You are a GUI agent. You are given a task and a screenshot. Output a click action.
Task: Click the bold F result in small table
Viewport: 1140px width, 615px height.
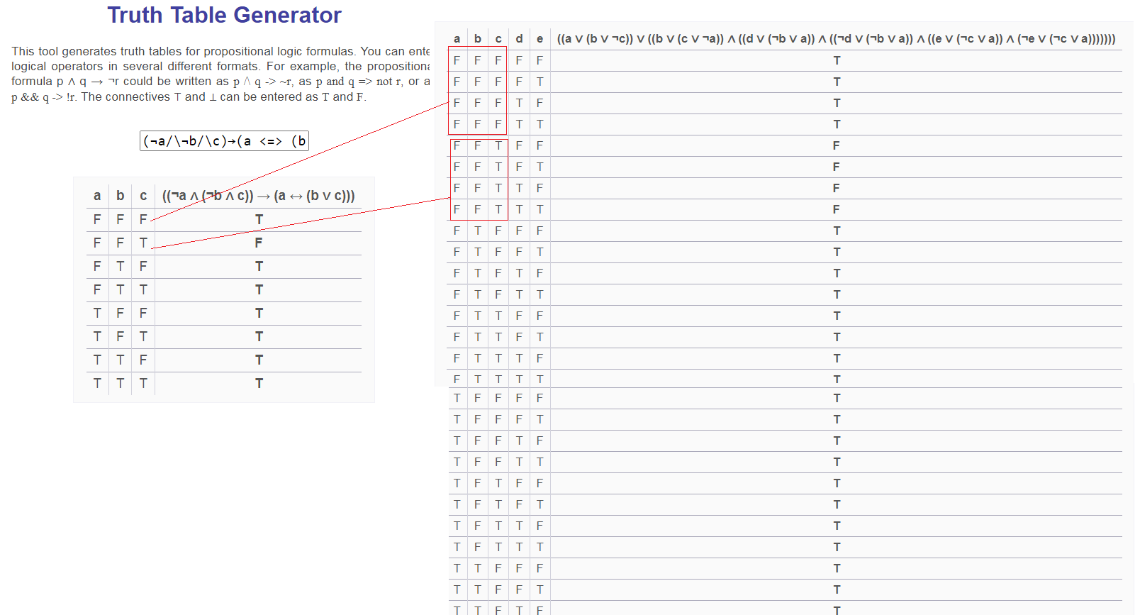[x=259, y=243]
